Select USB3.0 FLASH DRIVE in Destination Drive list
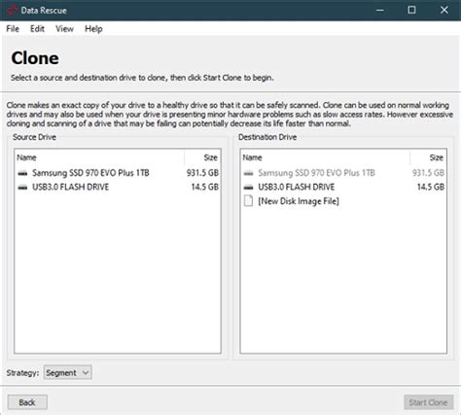This screenshot has width=461, height=415. [343, 188]
